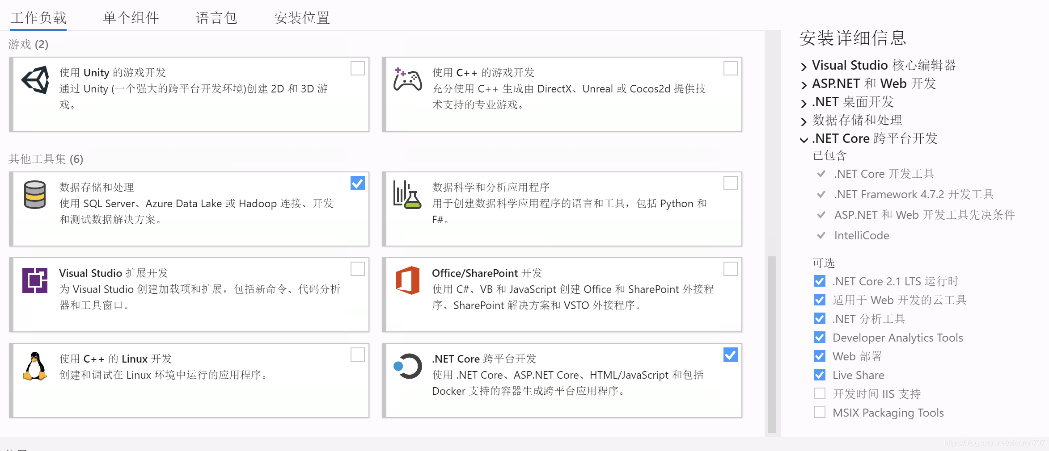This screenshot has height=451, width=1049.
Task: Click the 已包含 label
Action: (x=829, y=155)
